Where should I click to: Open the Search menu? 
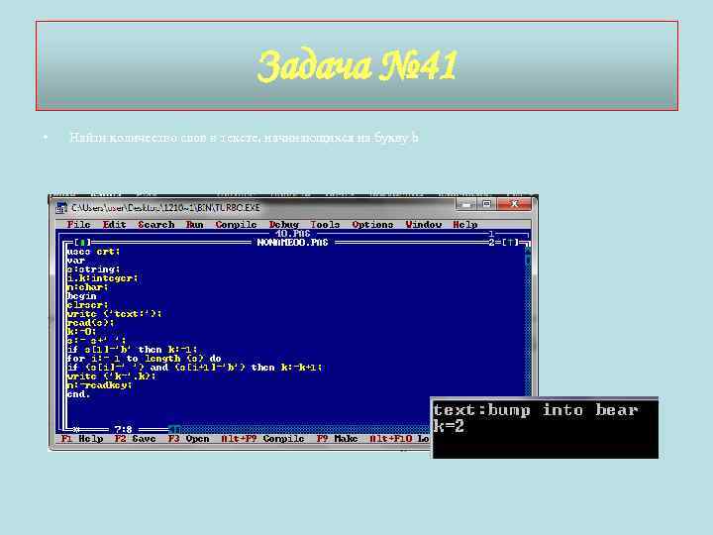tap(156, 224)
